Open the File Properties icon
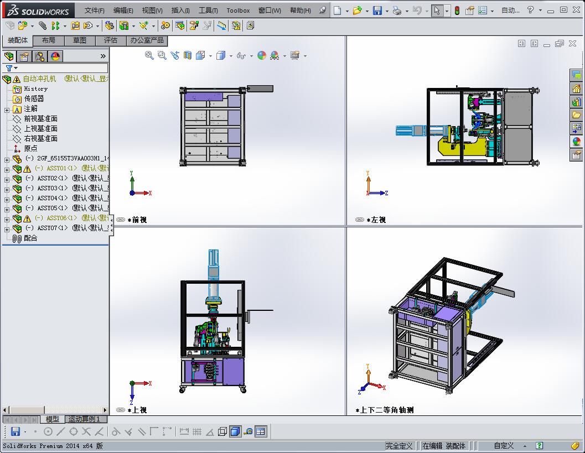This screenshot has height=453, width=585. [x=470, y=11]
